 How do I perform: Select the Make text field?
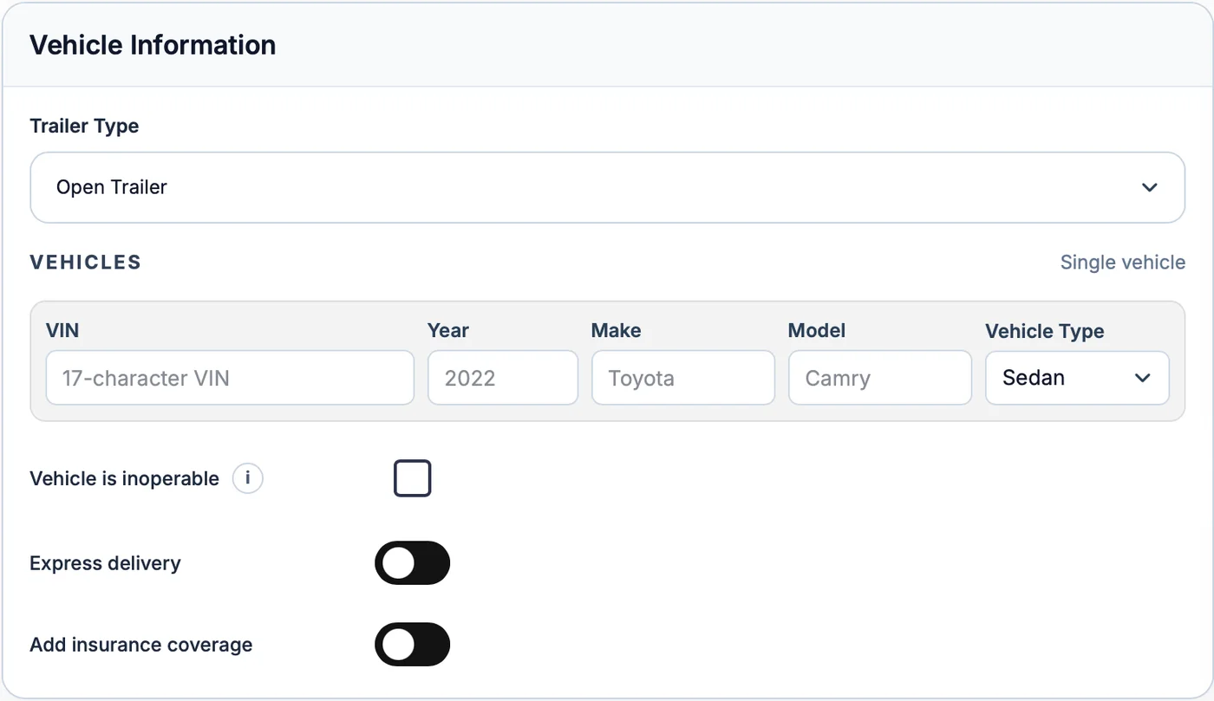pos(683,378)
